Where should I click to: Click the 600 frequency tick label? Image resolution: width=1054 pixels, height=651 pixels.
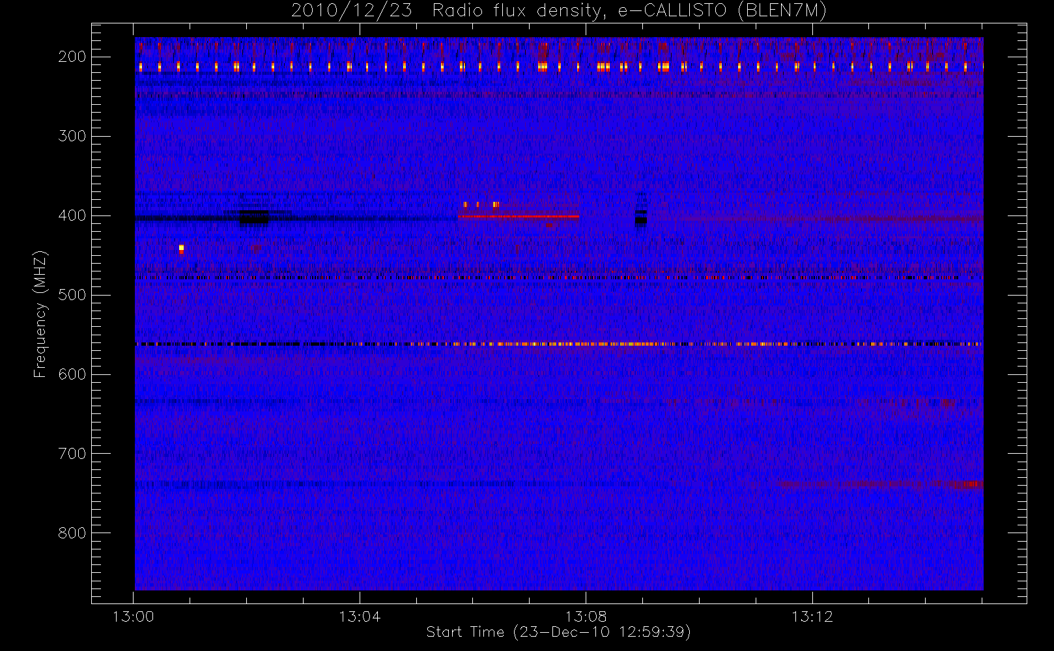tap(72, 374)
